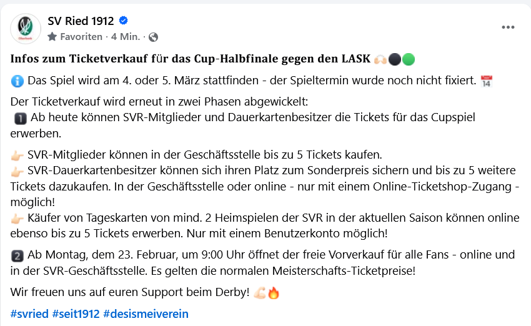Open the three-dot post options menu
Viewport: 531px width, 326px height.
pyautogui.click(x=508, y=28)
